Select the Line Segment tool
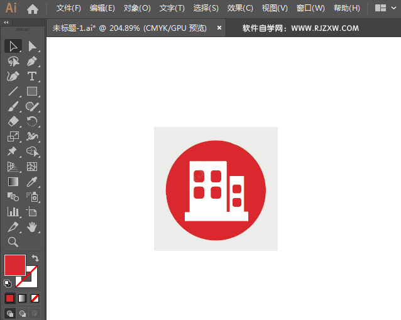 [x=13, y=91]
